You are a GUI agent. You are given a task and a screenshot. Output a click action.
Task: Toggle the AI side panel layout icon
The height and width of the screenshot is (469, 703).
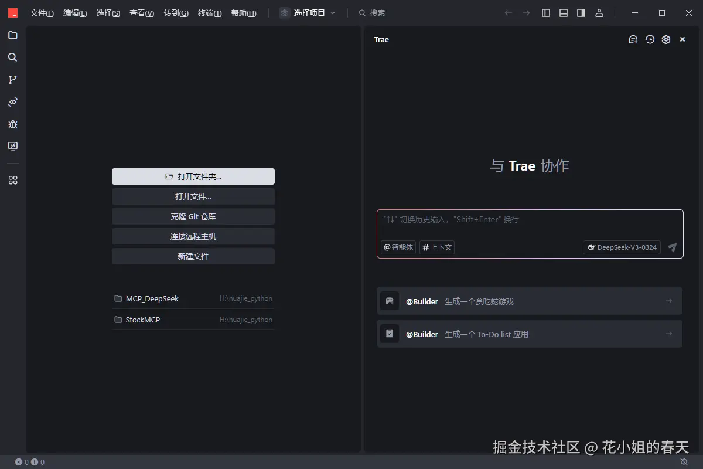[581, 13]
